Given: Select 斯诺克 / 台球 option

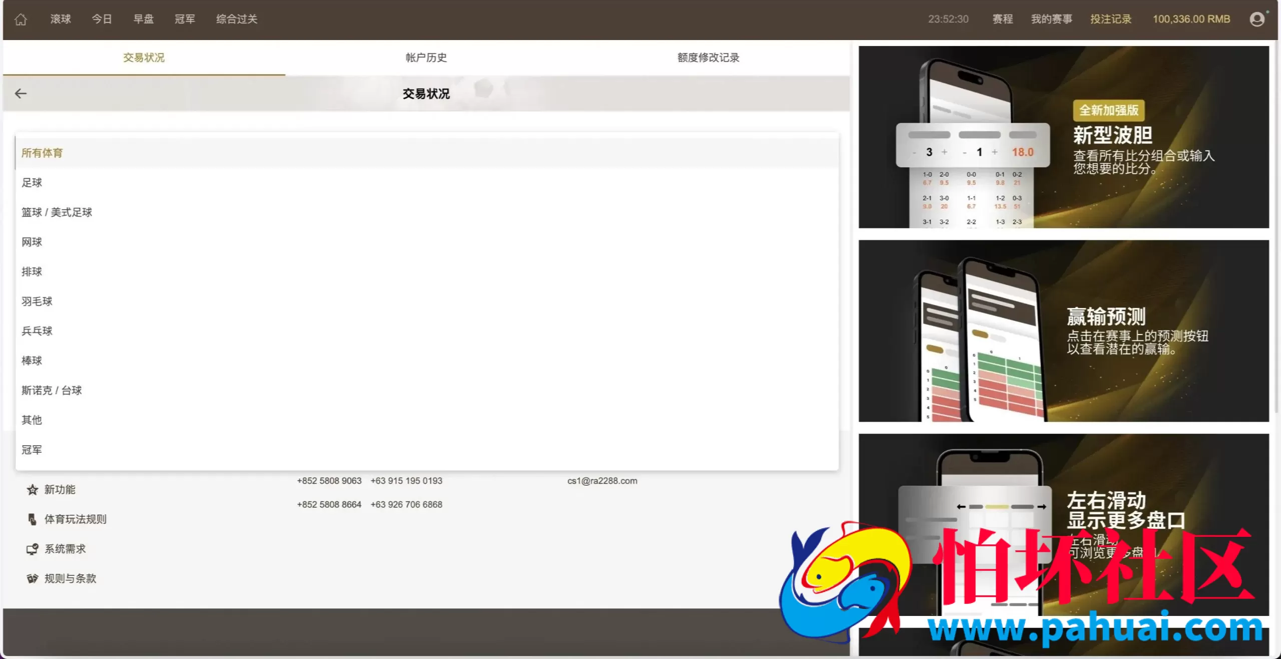Looking at the screenshot, I should pyautogui.click(x=427, y=390).
